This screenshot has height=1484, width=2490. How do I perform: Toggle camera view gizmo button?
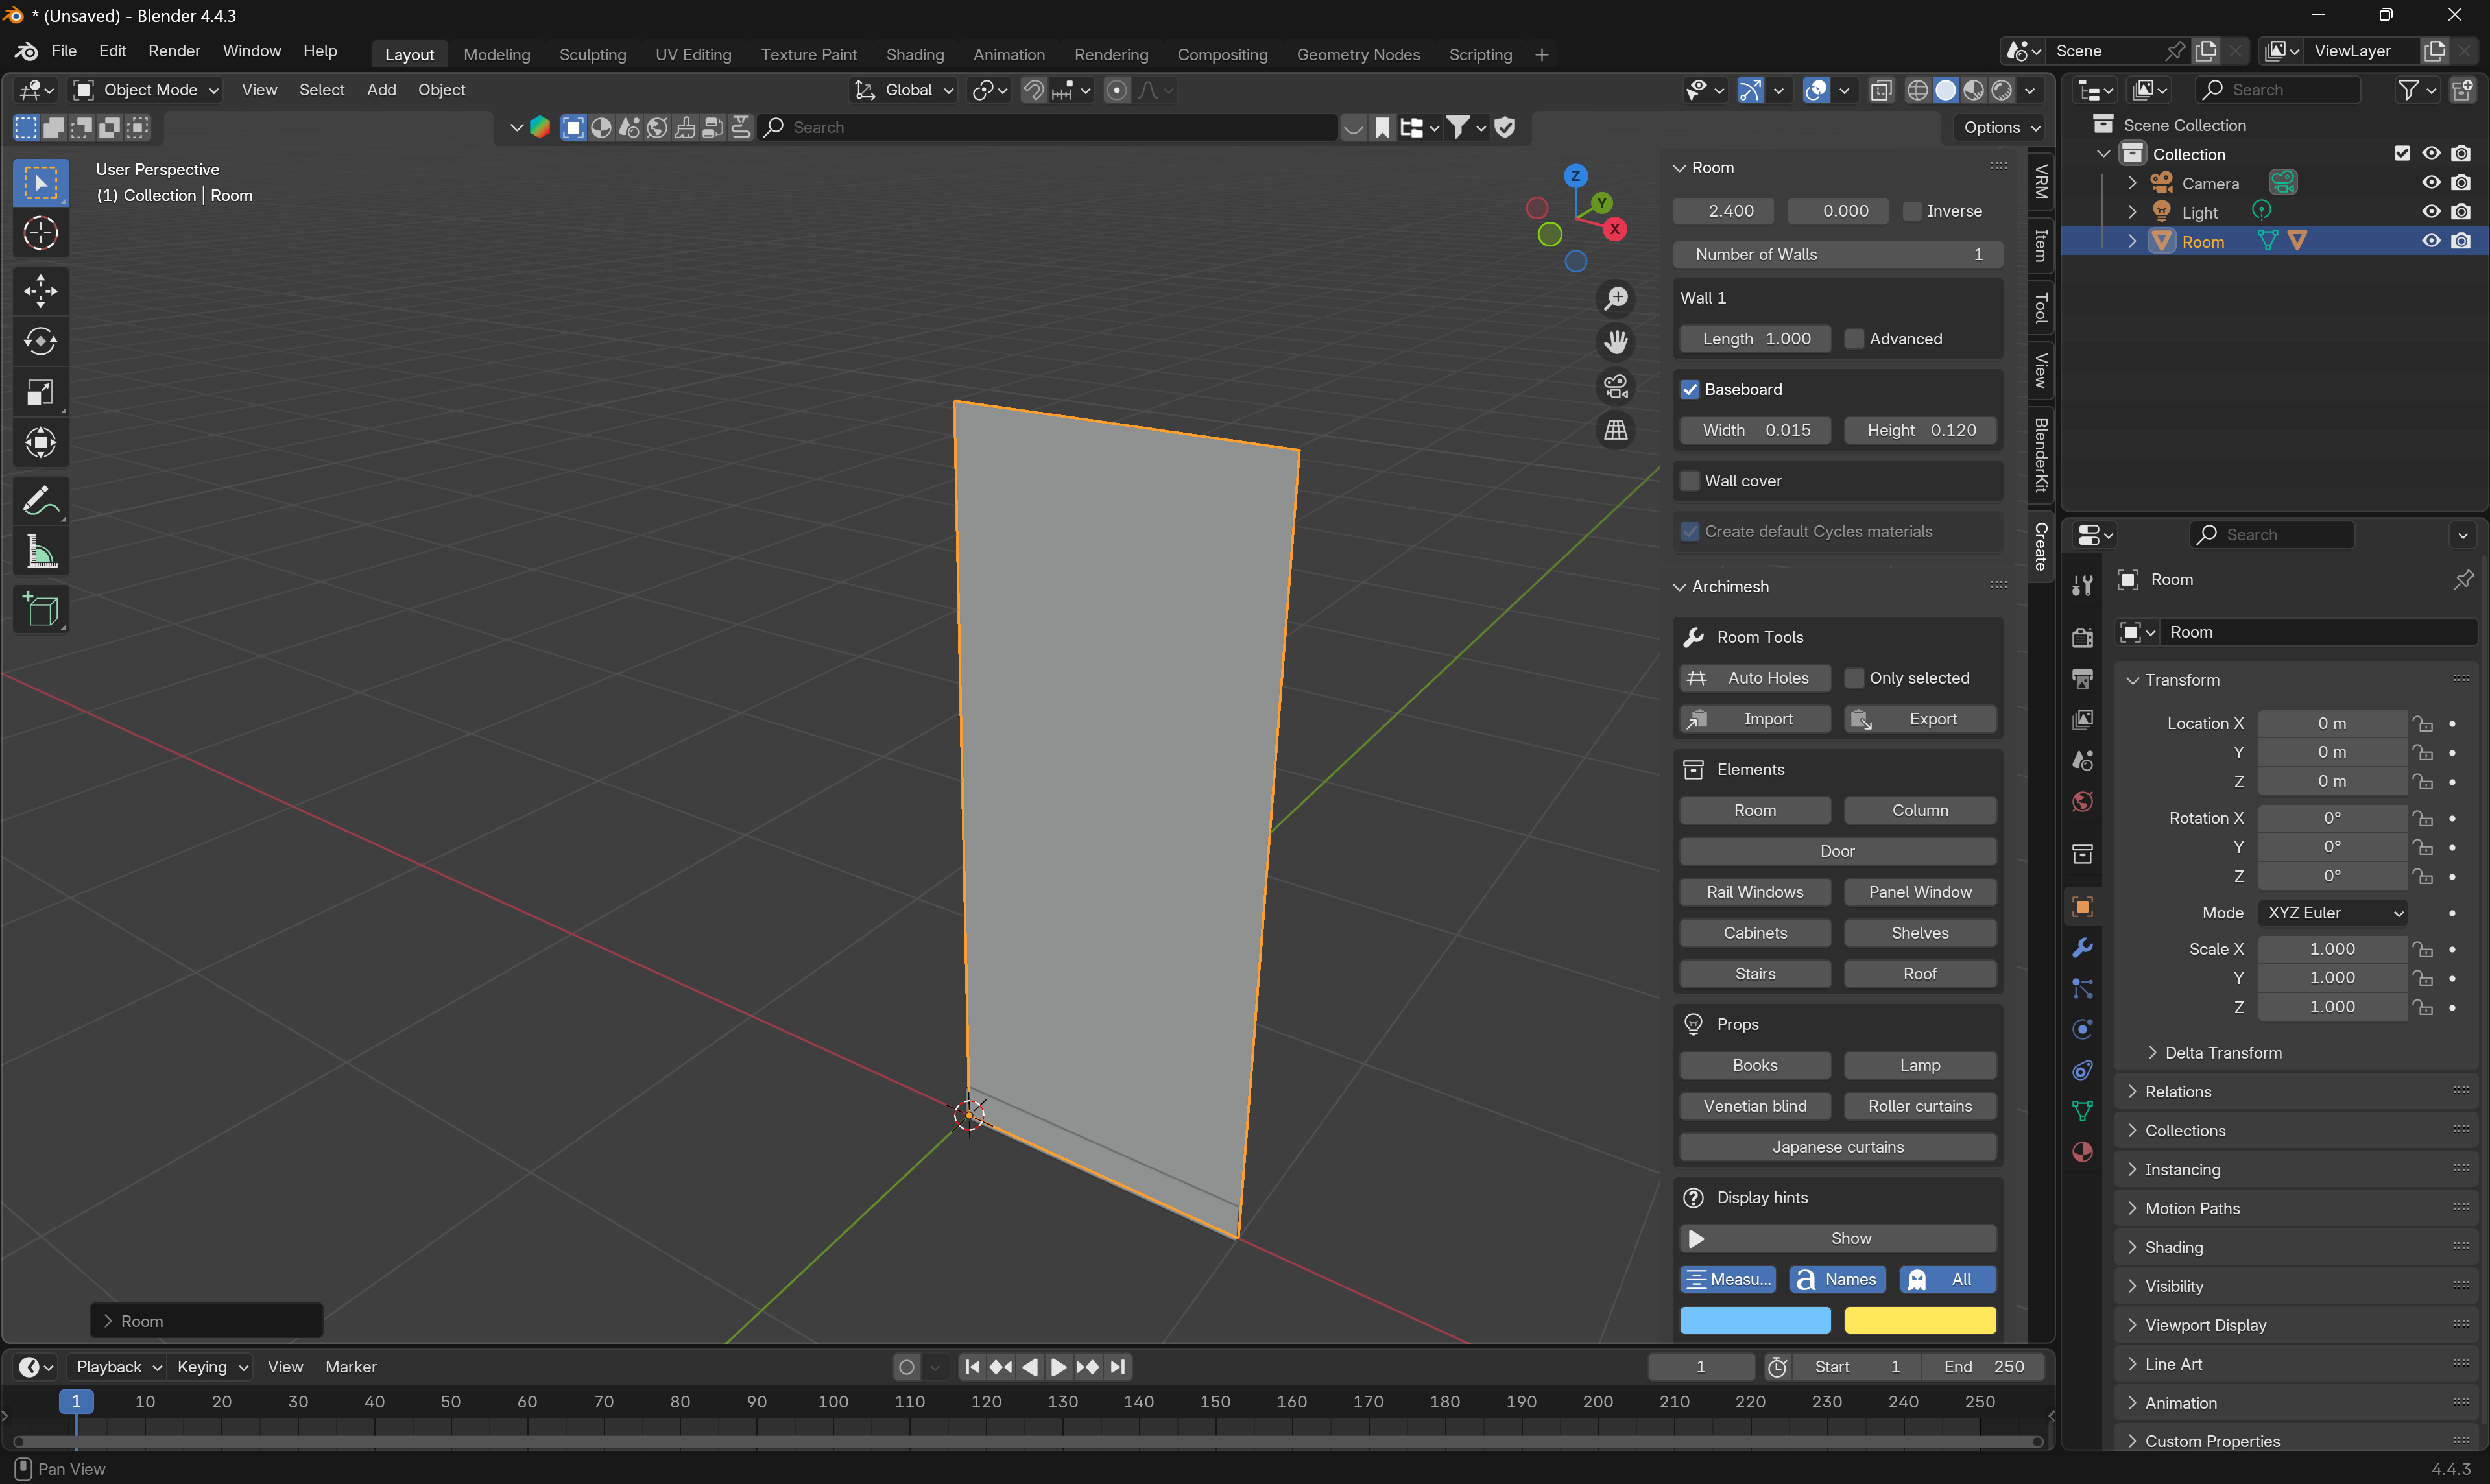(x=1616, y=386)
